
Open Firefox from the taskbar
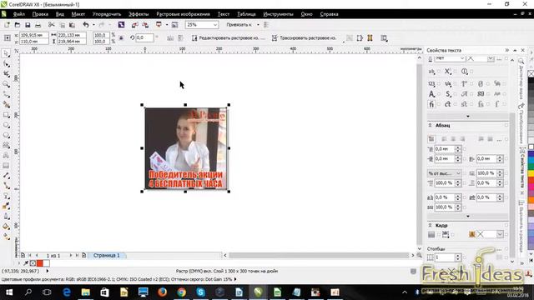(162, 292)
